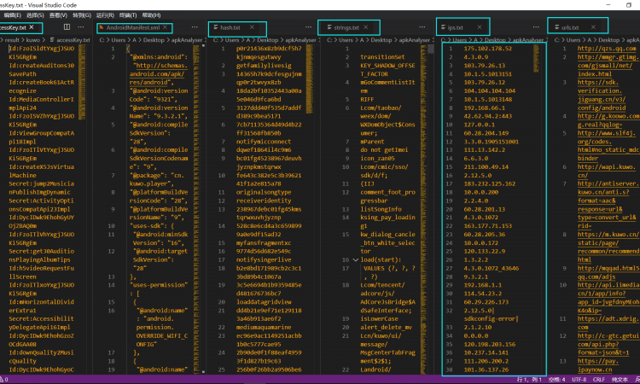Open the https://m.kuwo.cn/ static page link

click(x=608, y=234)
